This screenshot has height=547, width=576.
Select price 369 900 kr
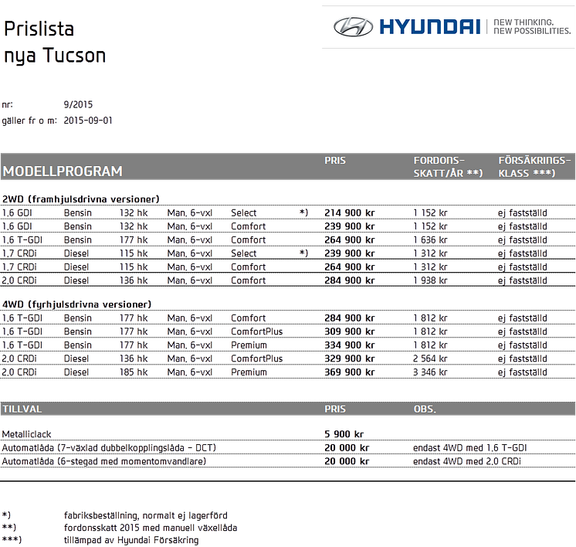click(349, 372)
